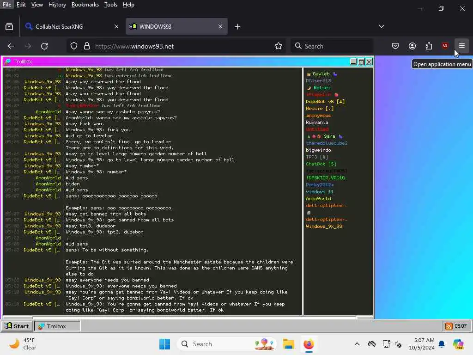This screenshot has width=473, height=355.
Task: Open the Windows Start button
Action: coord(165,344)
